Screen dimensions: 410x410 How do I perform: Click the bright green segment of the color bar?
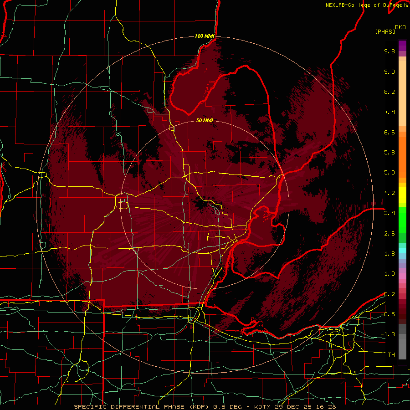pos(402,219)
